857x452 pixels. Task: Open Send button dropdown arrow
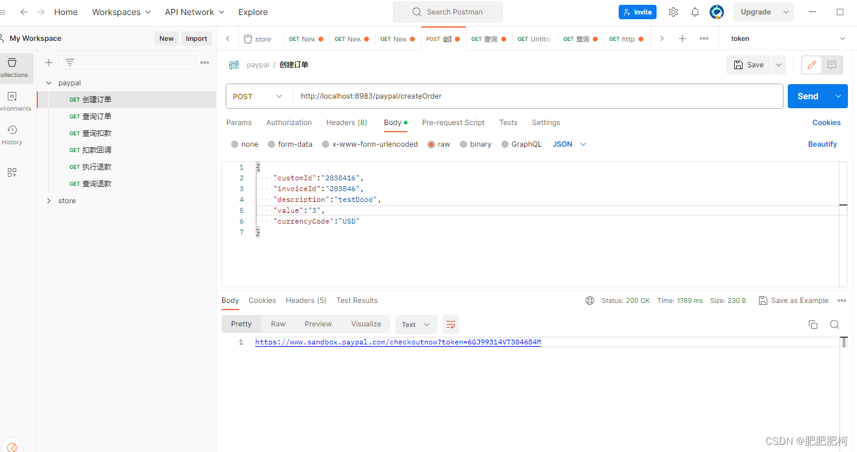tap(838, 96)
